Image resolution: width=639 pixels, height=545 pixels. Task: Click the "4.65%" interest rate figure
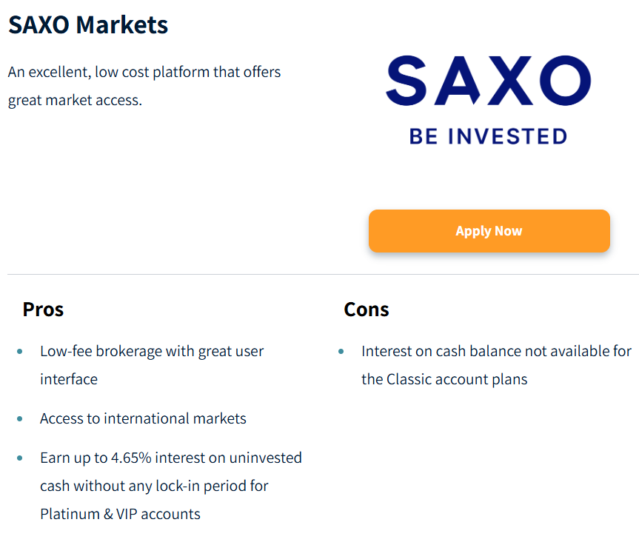(x=132, y=458)
